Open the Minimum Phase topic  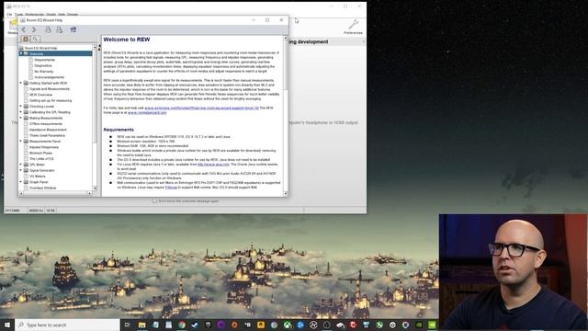pyautogui.click(x=40, y=153)
